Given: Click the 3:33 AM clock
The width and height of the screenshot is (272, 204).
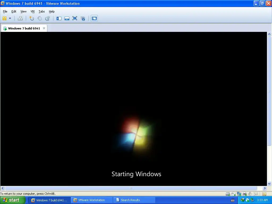Looking at the screenshot, I should pos(262,200).
